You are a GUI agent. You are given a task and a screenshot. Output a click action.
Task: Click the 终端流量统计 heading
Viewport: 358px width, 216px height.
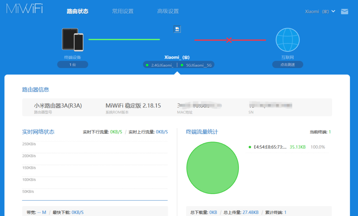point(202,132)
